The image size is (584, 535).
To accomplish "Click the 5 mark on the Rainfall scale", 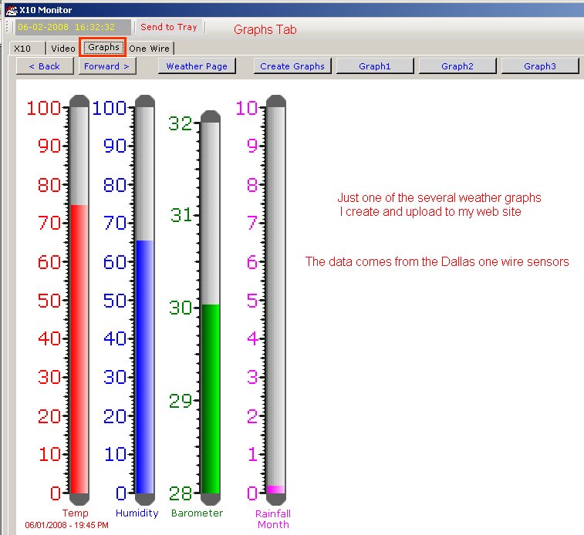I will click(252, 300).
